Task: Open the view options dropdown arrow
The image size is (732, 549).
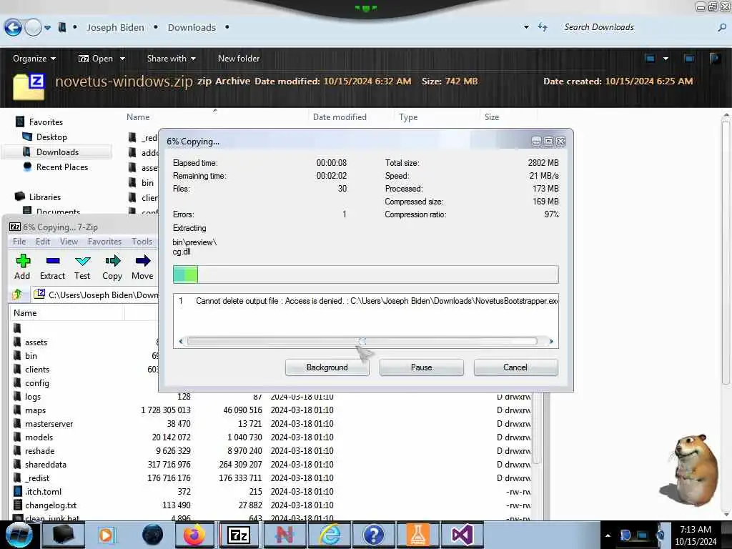Action: click(666, 59)
